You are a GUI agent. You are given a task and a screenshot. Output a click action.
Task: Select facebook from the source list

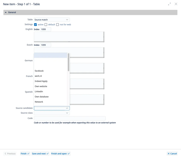[x=39, y=71]
